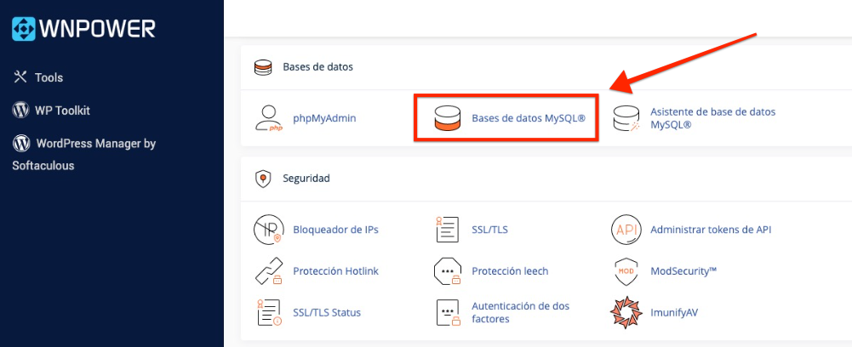Open the ImunifyAV link
The image size is (852, 347).
(674, 313)
